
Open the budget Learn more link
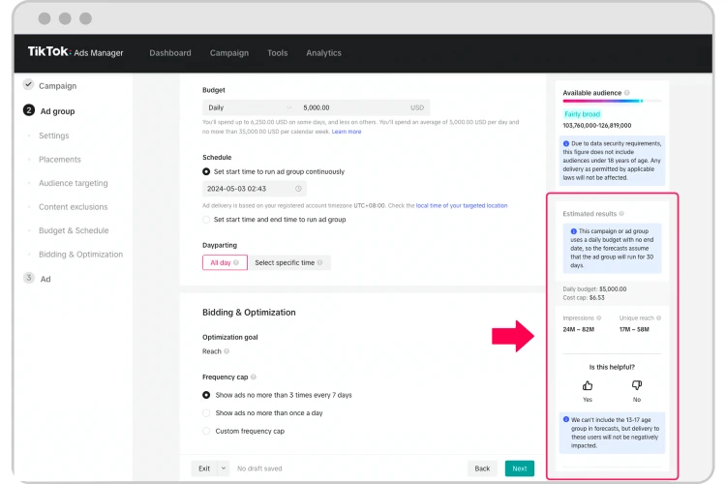347,132
